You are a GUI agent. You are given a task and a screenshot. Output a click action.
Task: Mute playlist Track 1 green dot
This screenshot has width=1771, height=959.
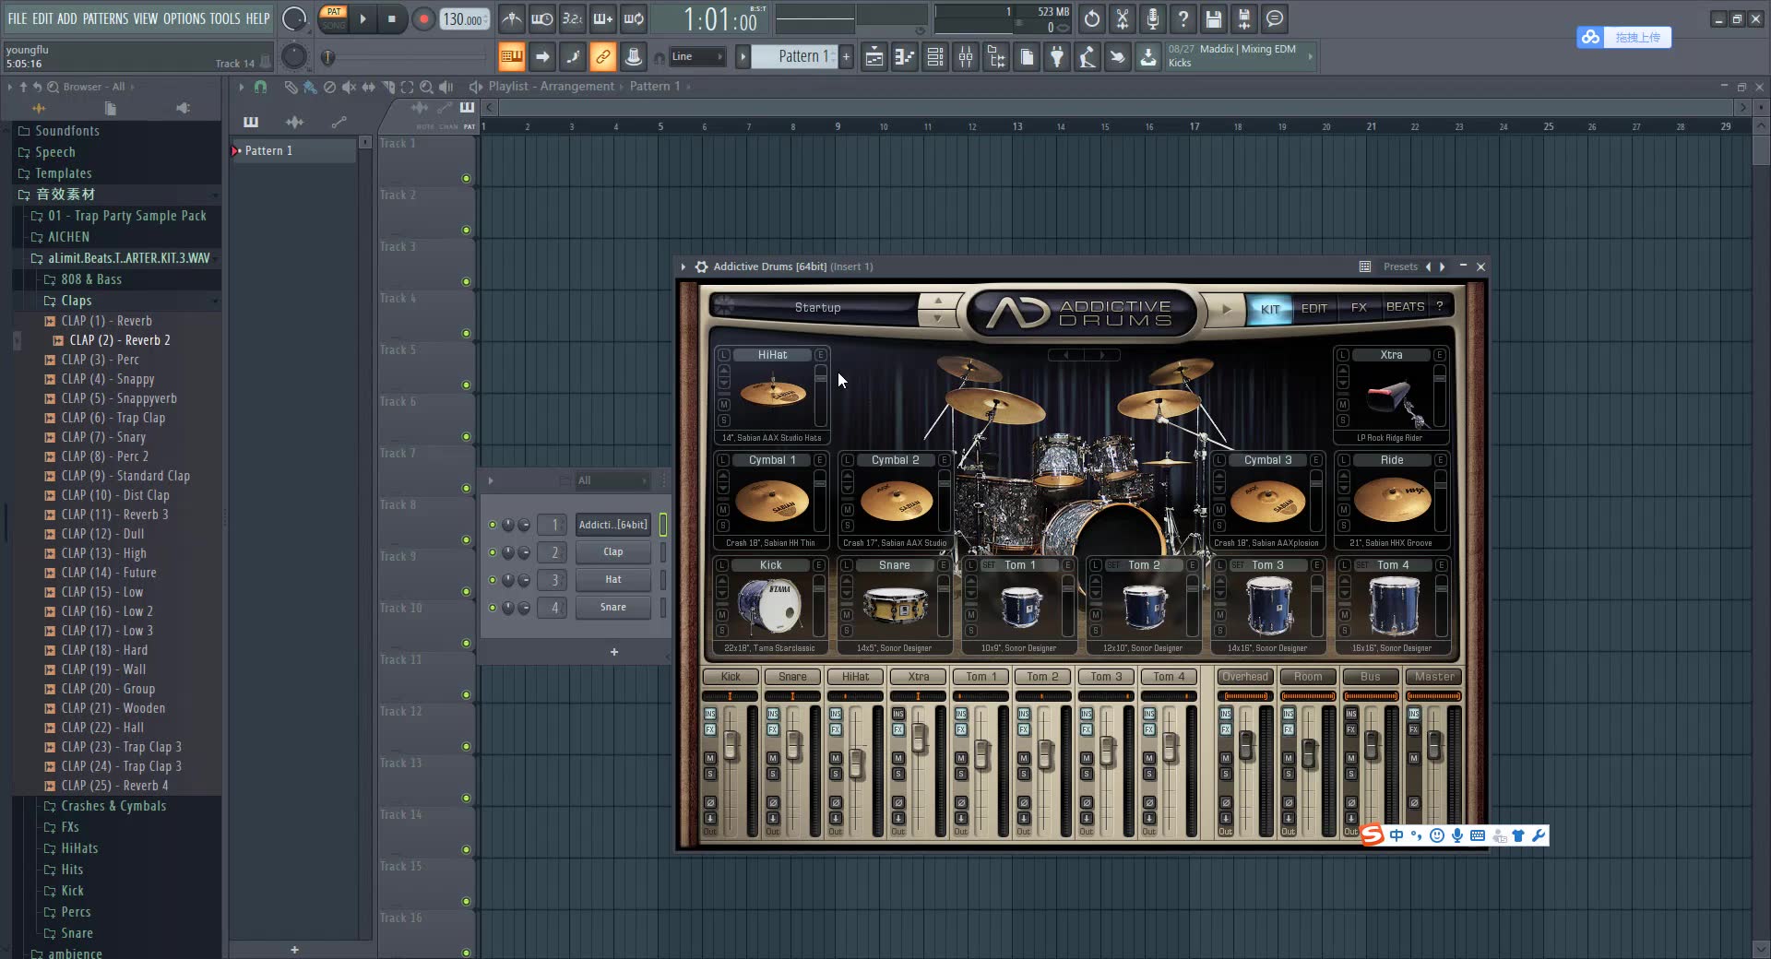(466, 179)
